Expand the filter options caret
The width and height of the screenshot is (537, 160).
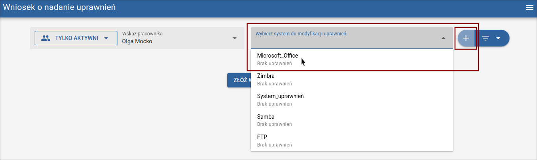coord(498,38)
